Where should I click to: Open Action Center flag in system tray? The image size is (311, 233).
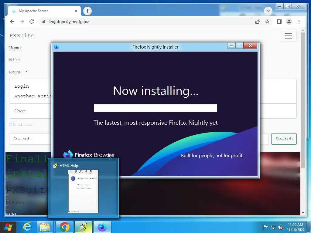[x=265, y=227]
